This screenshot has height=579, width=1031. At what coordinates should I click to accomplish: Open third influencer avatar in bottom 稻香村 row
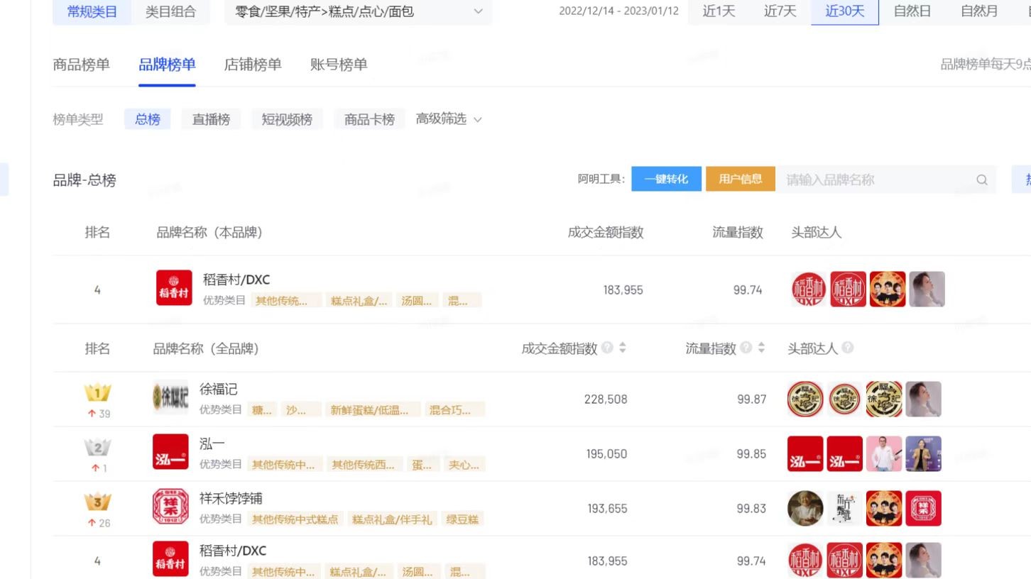point(884,560)
